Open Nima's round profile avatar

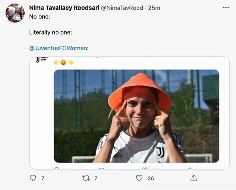coord(15,13)
